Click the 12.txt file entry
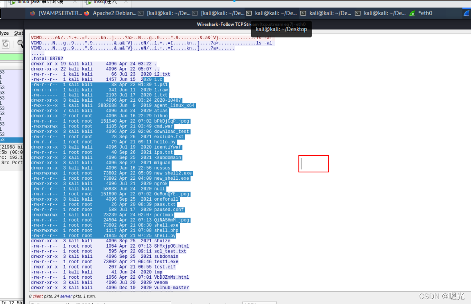Viewport: 471px width, 304px height. click(x=162, y=74)
